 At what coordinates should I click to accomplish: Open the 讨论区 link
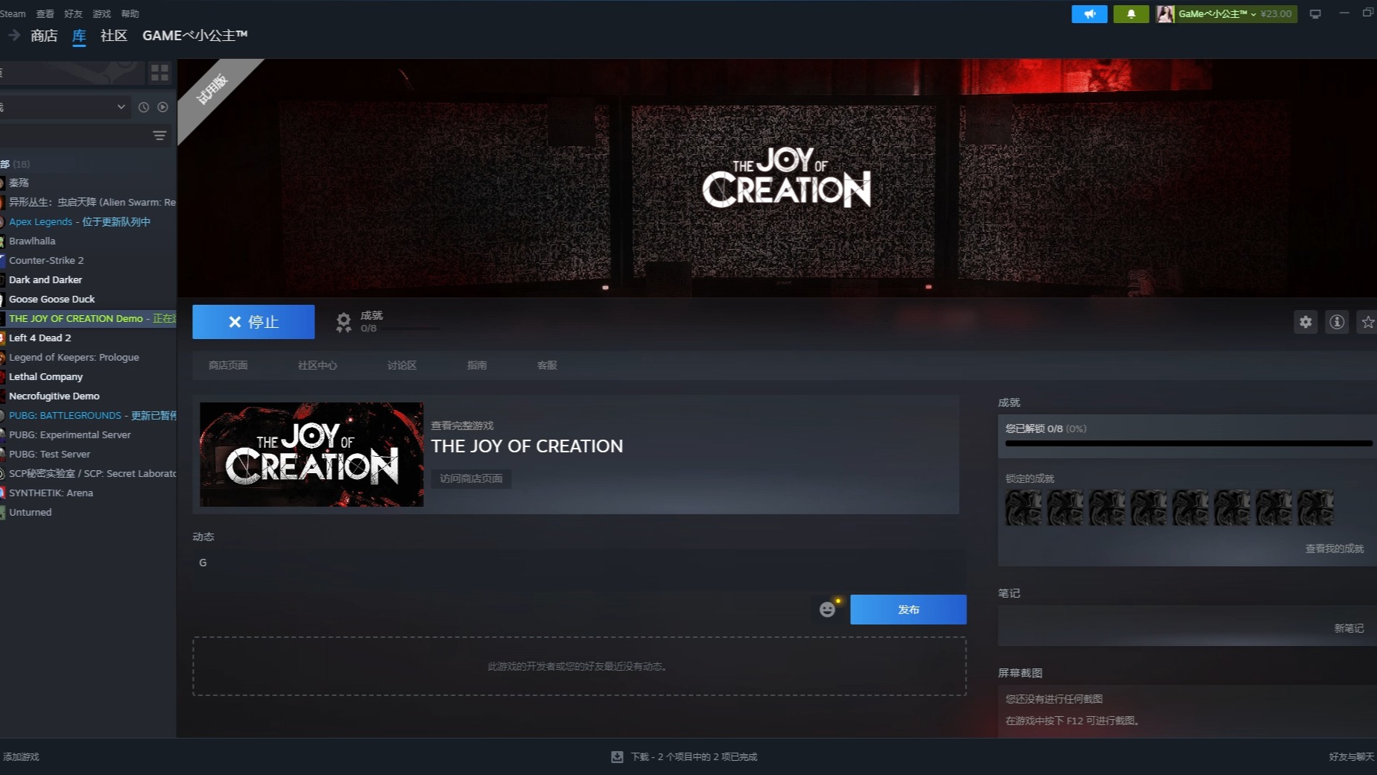pyautogui.click(x=402, y=365)
